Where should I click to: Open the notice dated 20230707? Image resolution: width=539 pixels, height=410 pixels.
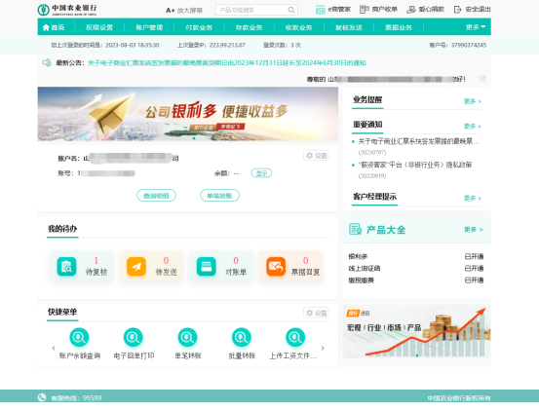pyautogui.click(x=418, y=141)
